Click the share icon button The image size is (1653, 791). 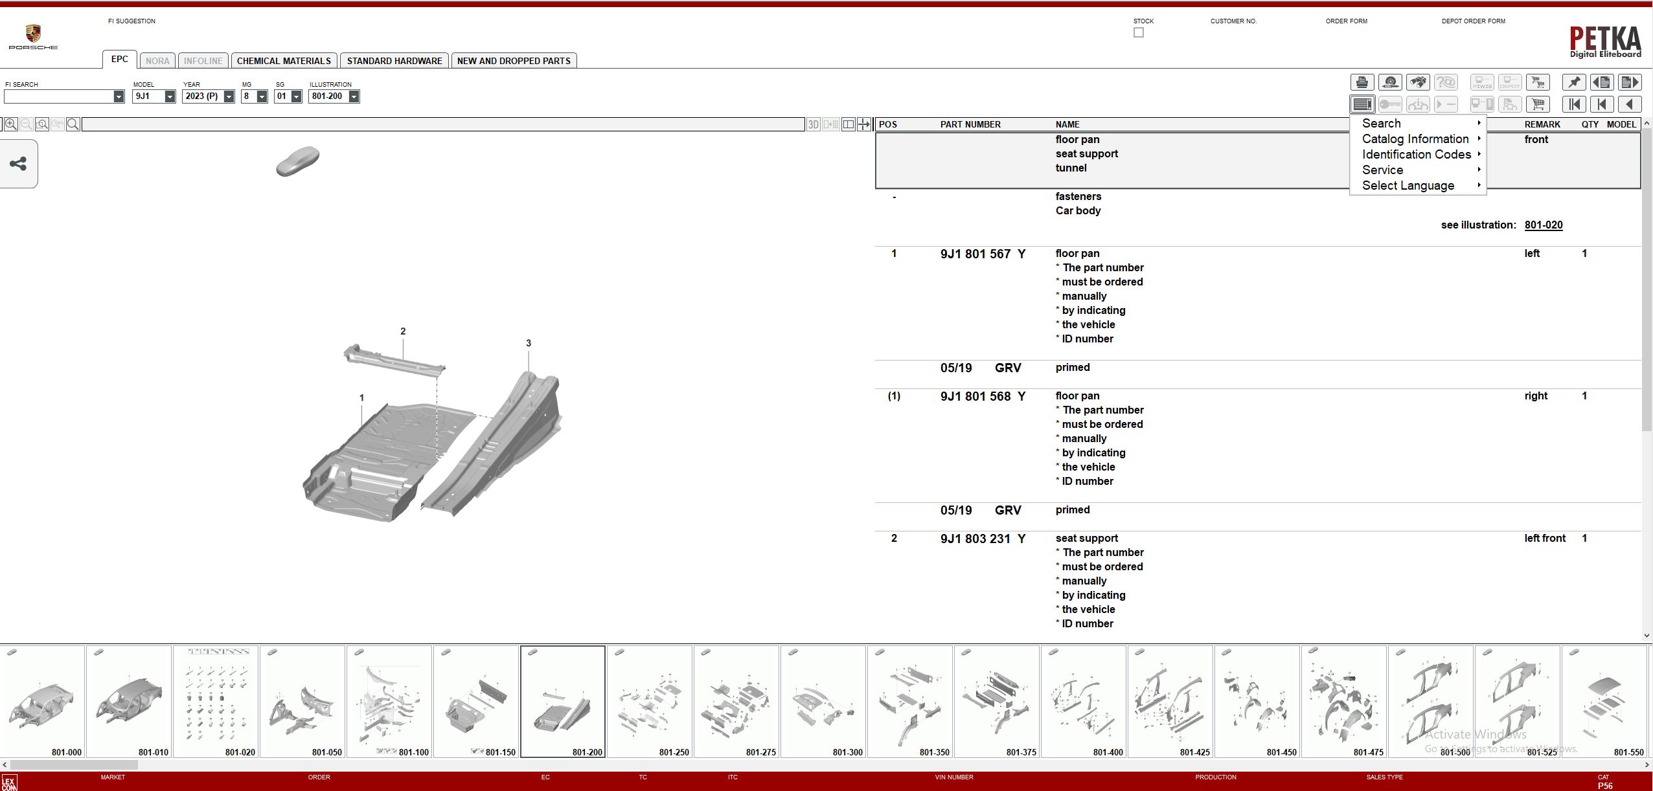coord(18,164)
